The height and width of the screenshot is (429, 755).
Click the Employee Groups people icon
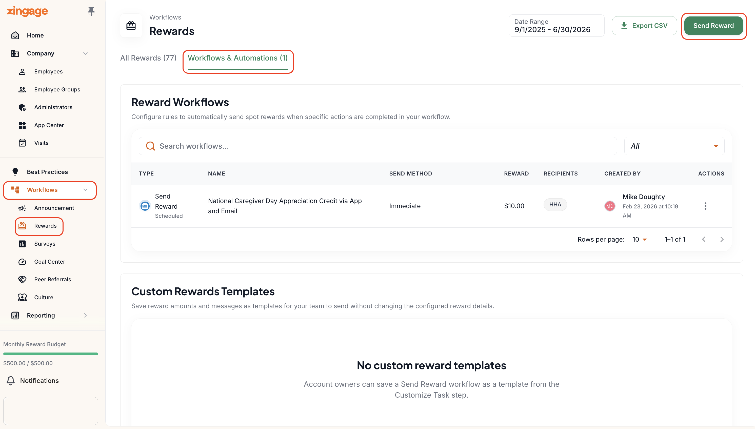pyautogui.click(x=22, y=90)
